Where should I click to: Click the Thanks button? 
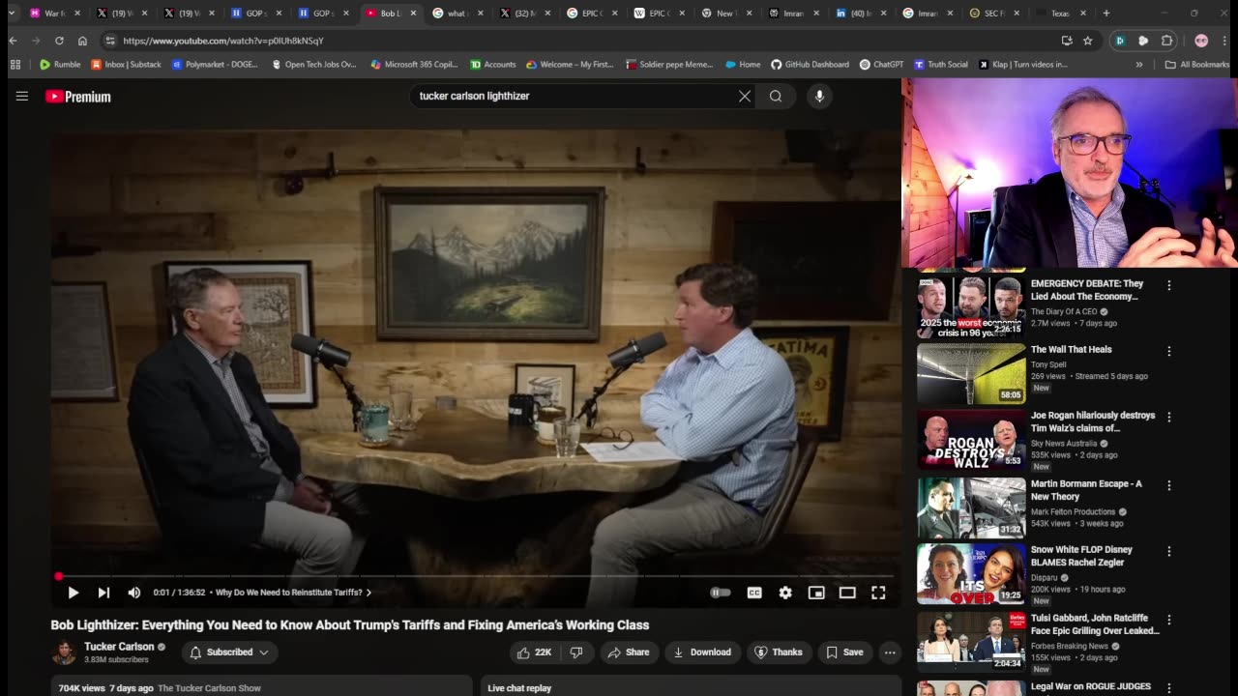pos(779,652)
